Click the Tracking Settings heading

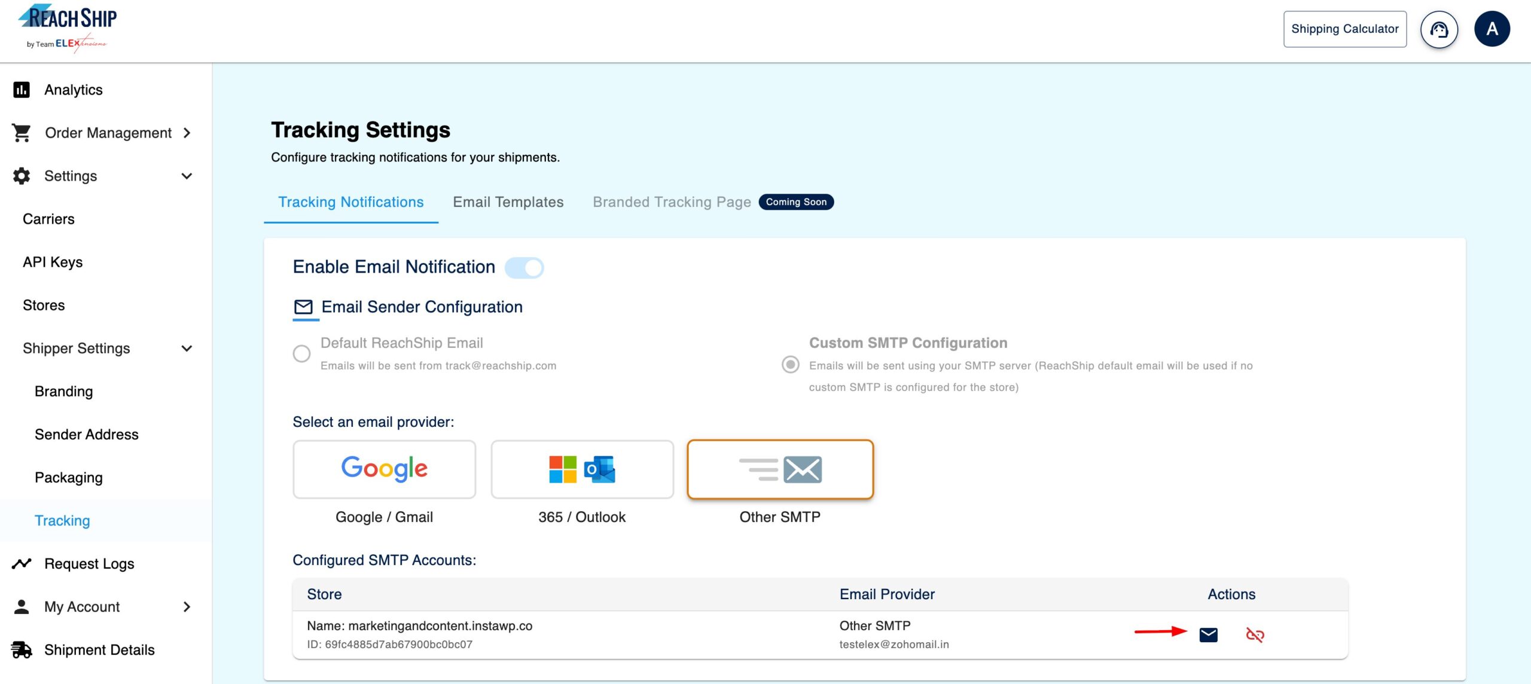coord(361,130)
